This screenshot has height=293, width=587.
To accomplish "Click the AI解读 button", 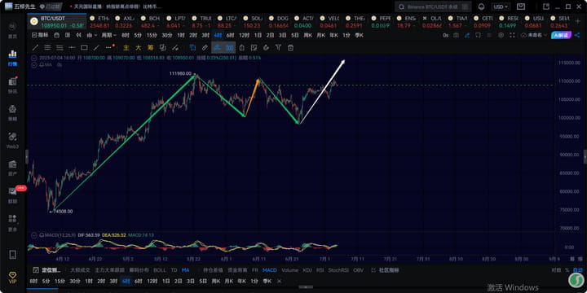I will pos(560,35).
